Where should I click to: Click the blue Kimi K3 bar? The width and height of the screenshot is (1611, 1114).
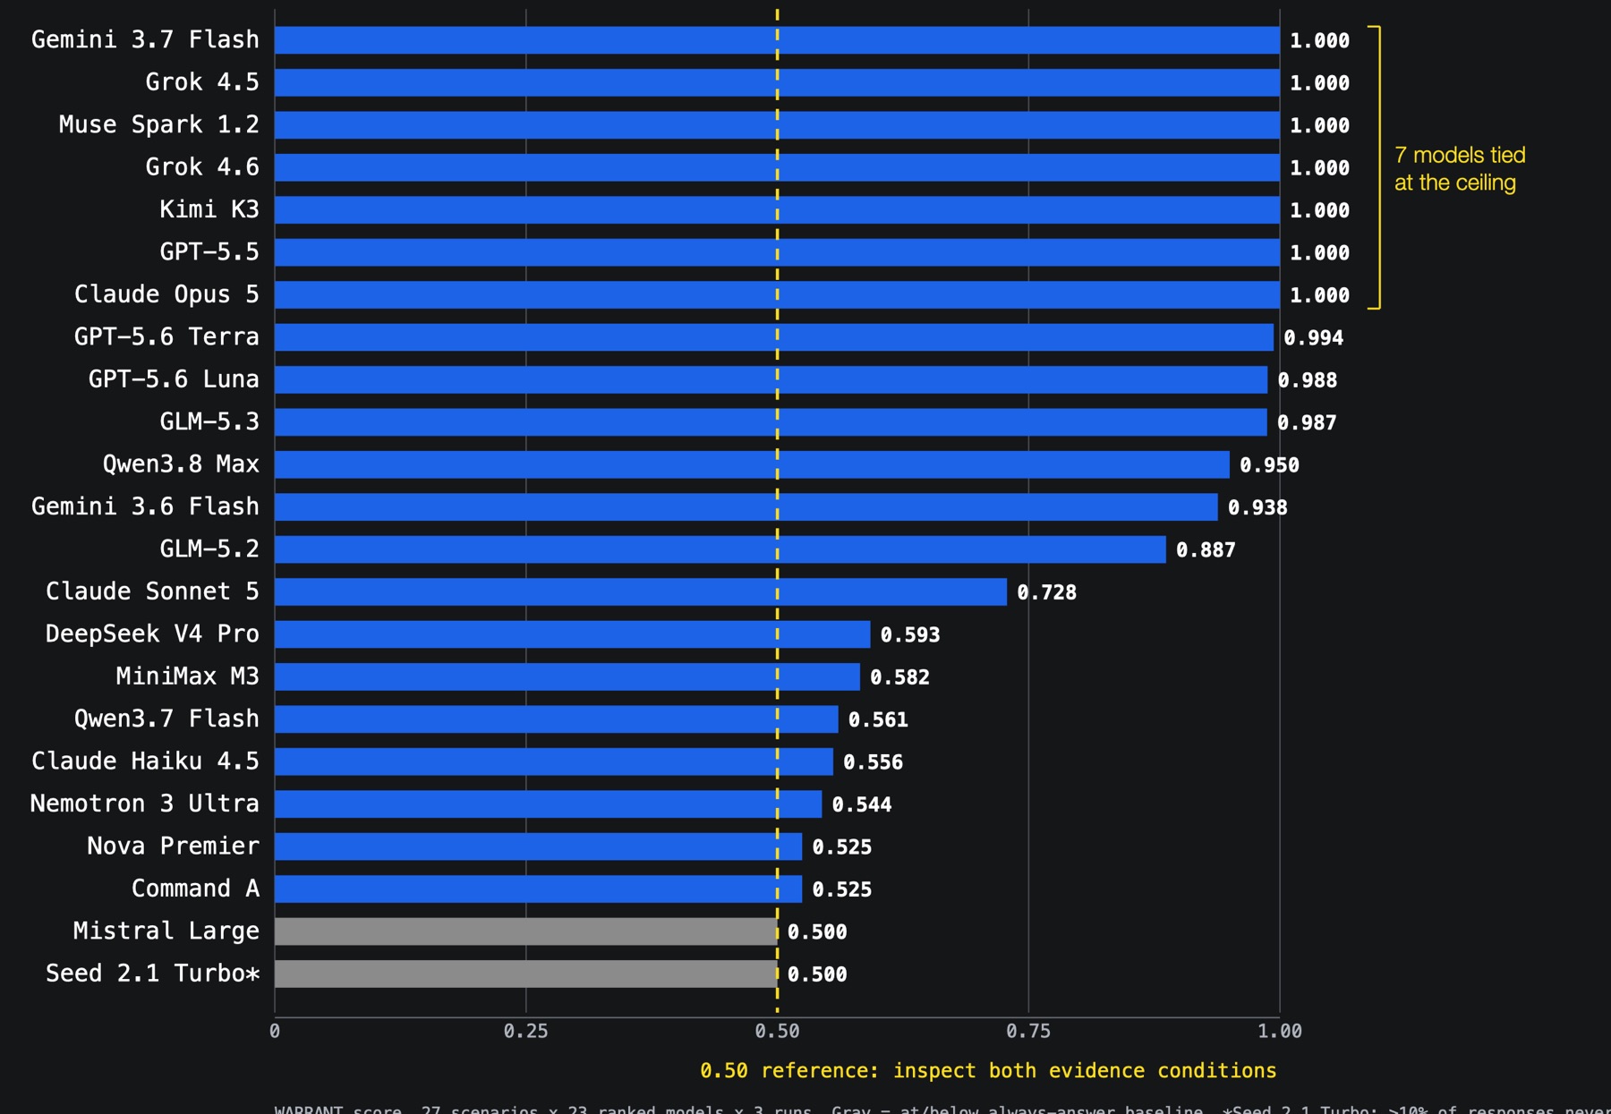pos(777,209)
